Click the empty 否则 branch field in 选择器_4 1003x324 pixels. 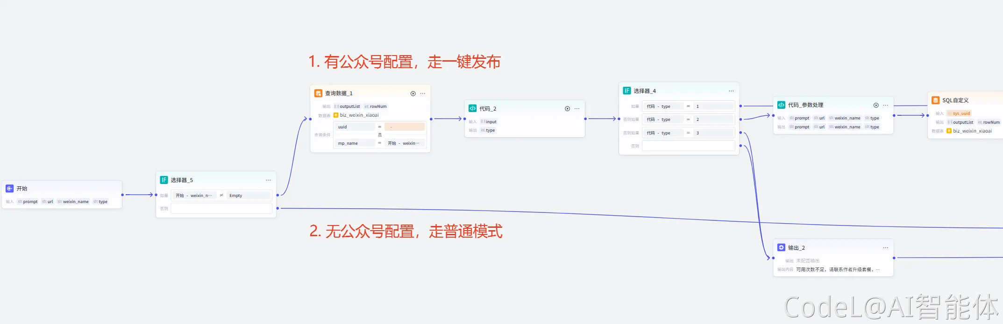click(x=688, y=146)
